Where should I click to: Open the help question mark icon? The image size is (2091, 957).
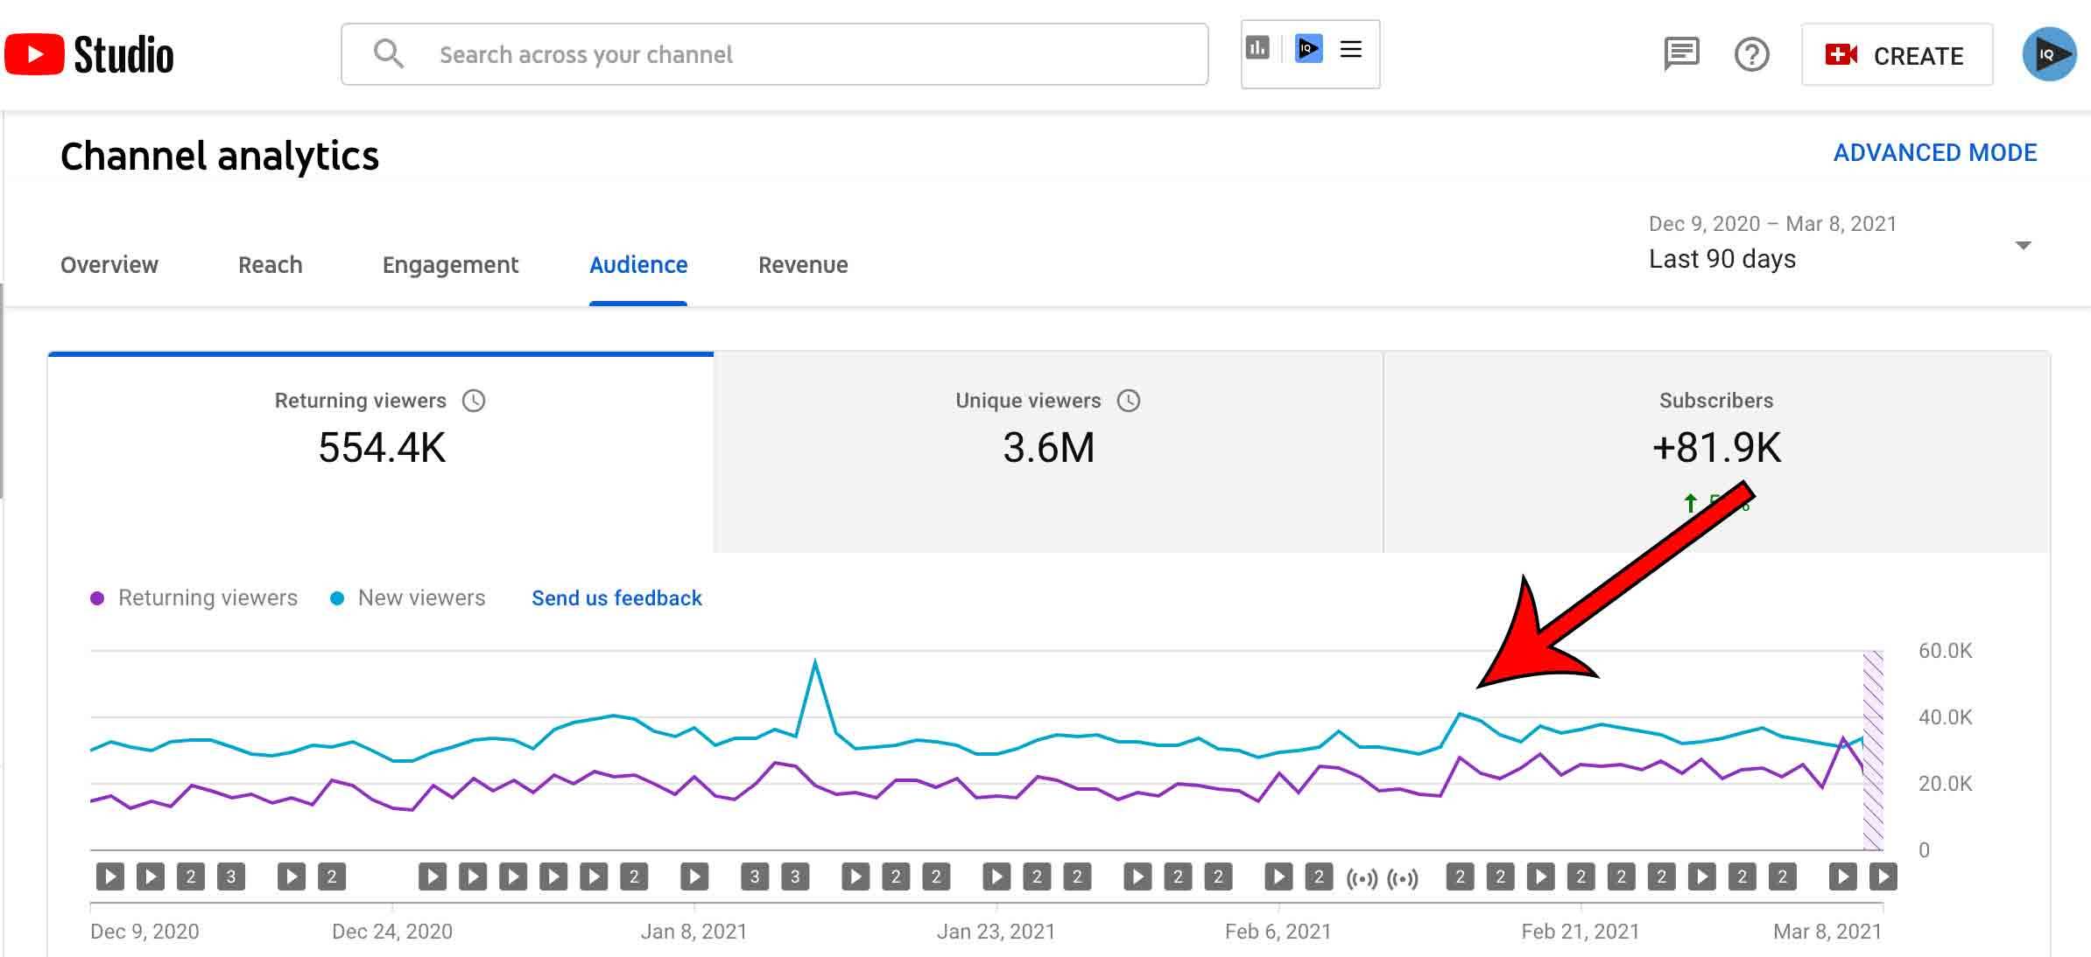(x=1751, y=55)
